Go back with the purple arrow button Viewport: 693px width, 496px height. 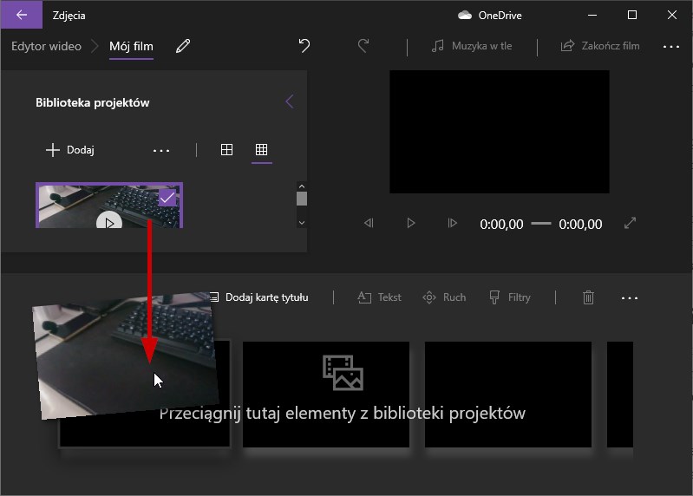click(x=21, y=15)
